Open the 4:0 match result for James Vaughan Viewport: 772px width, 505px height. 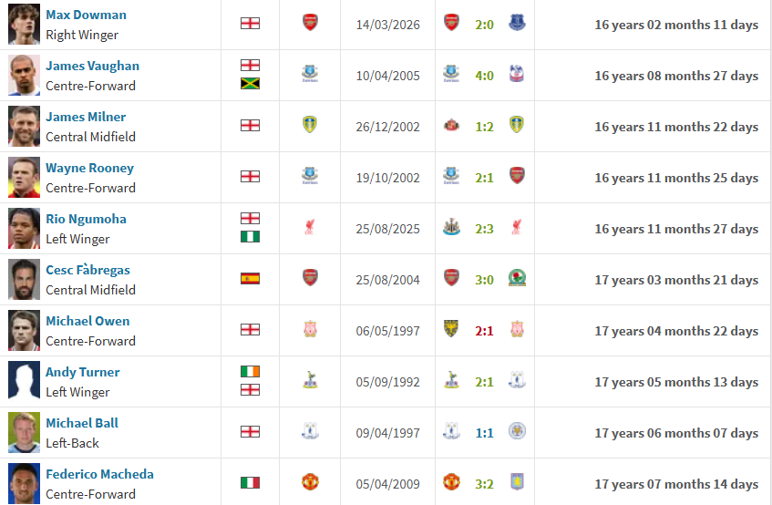tap(484, 75)
